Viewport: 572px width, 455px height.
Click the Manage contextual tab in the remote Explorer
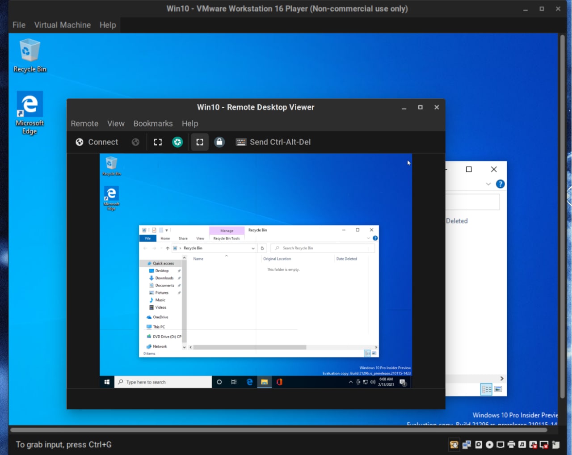(x=227, y=231)
